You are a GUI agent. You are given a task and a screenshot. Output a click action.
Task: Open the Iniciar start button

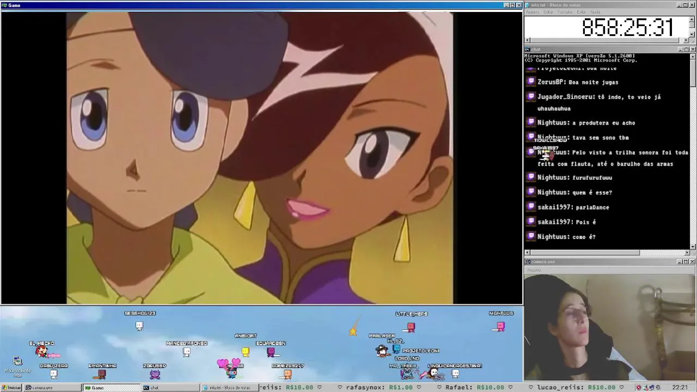(11, 388)
